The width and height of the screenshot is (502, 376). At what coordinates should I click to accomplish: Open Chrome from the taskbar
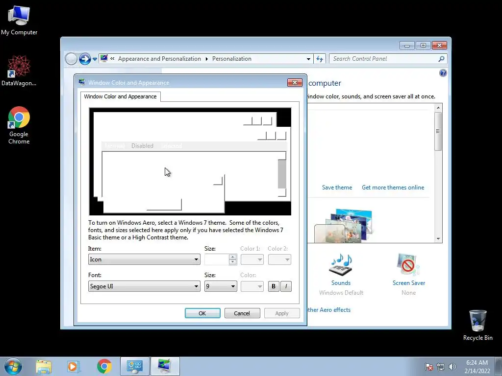point(104,366)
